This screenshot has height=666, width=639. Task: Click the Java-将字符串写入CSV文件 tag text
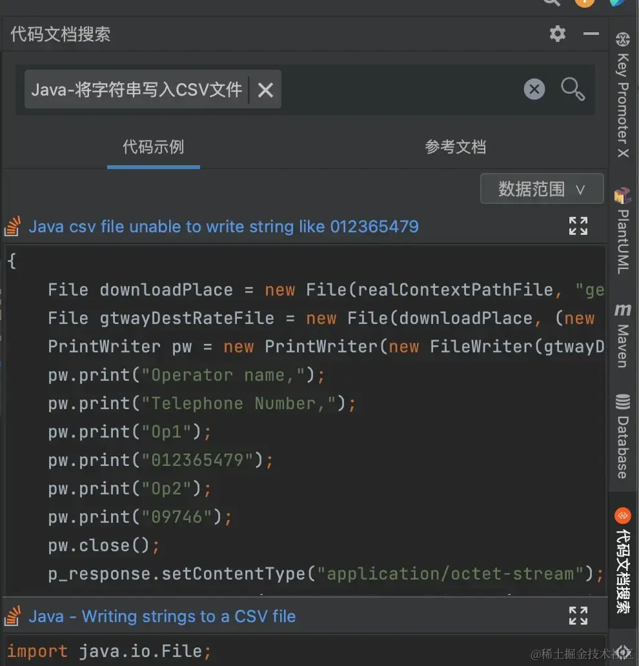click(x=136, y=90)
